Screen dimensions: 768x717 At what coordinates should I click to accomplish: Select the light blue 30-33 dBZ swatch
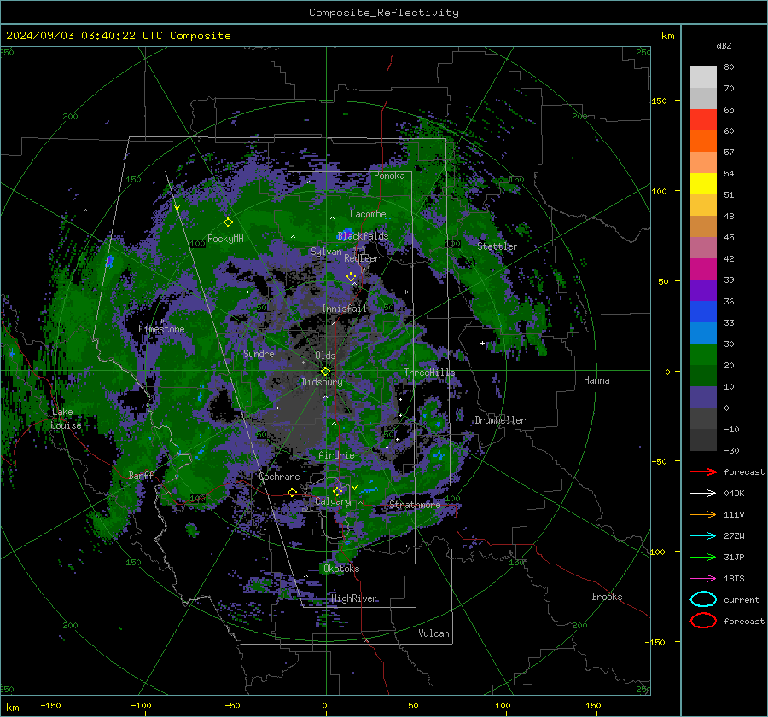click(703, 333)
